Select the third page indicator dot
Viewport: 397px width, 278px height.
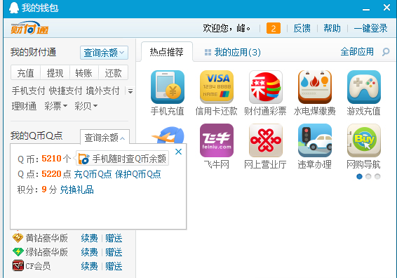pos(377,176)
